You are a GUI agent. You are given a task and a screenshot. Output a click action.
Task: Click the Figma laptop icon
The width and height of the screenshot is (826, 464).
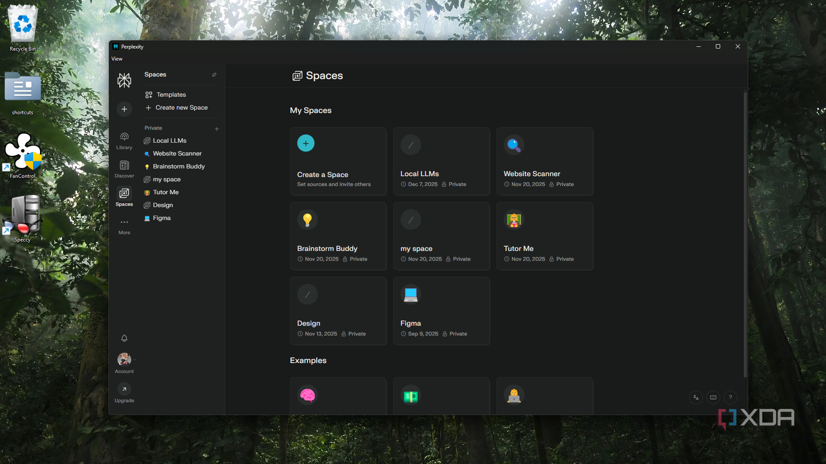[410, 294]
